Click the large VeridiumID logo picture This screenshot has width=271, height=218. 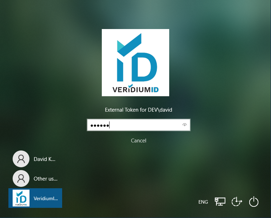pos(135,63)
